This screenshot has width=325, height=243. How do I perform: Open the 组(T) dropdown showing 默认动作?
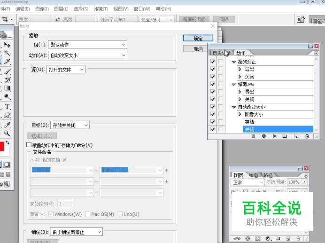tap(88, 44)
